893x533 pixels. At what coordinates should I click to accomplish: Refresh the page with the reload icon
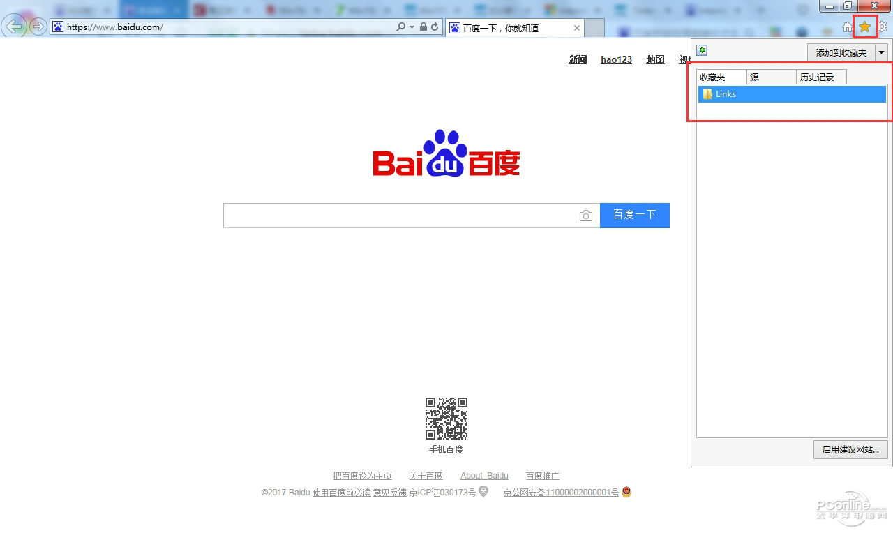[x=435, y=27]
